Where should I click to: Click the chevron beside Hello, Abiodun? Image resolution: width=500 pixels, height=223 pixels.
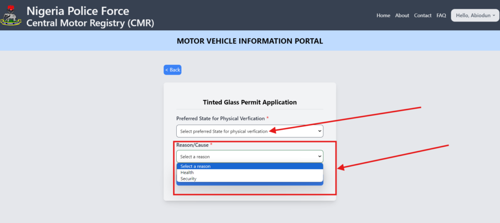point(494,15)
